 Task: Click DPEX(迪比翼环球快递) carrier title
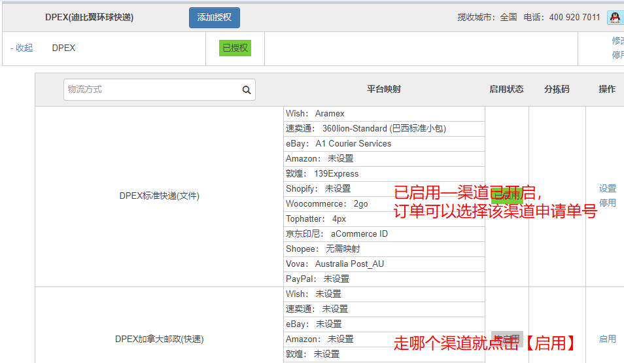point(89,18)
